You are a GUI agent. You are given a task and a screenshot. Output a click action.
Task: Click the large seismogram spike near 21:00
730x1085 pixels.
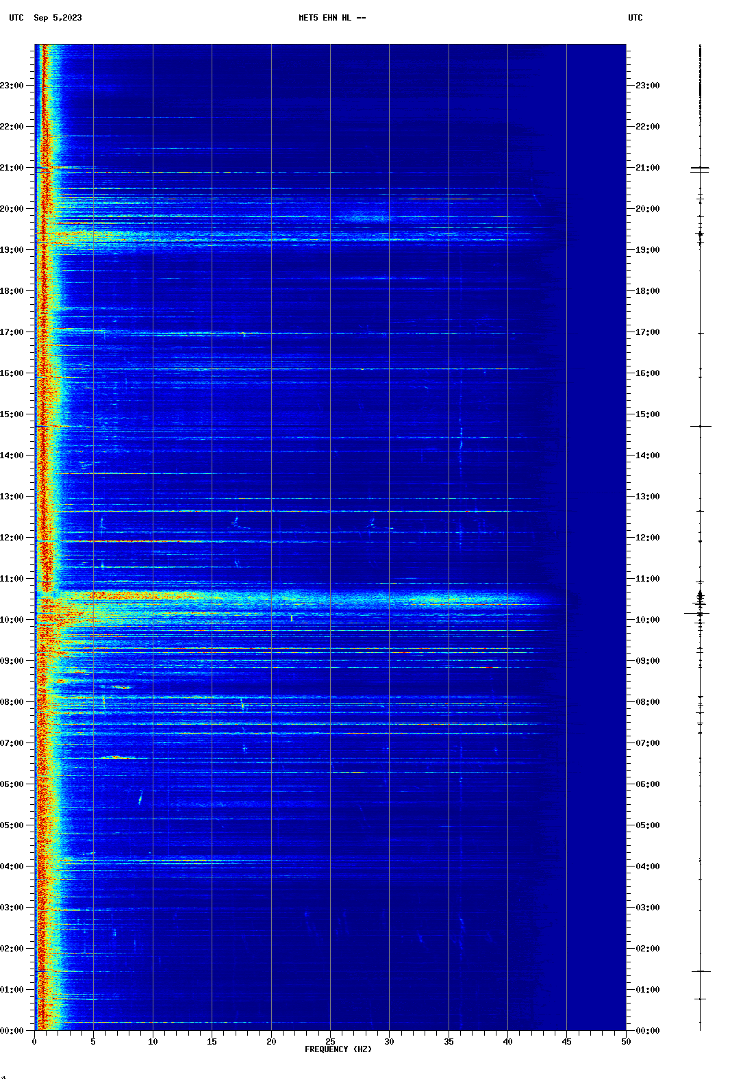pos(700,168)
